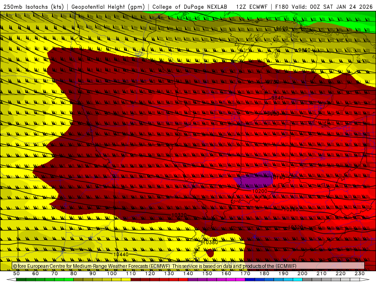Pick the bright yellow swatch just before 110
Viewport: 376px width, 282px height.
[126, 280]
